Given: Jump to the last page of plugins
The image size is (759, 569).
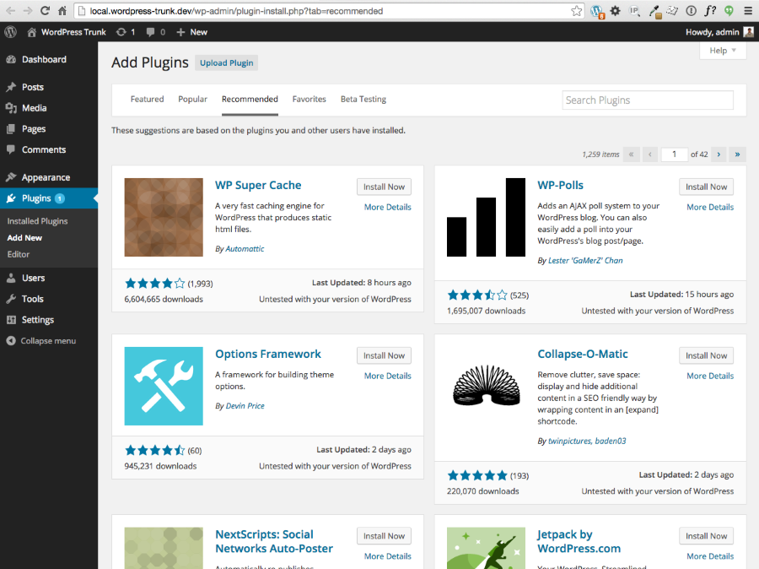Looking at the screenshot, I should (738, 154).
